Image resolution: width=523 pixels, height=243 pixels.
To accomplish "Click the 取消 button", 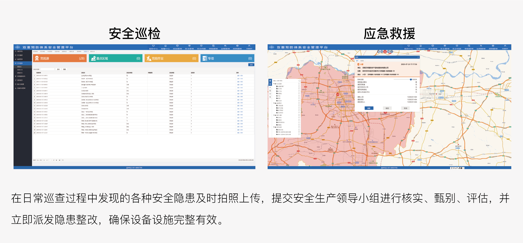I will (405, 108).
